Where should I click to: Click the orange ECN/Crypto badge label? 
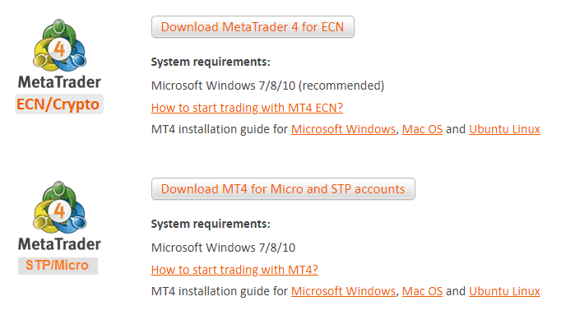click(59, 104)
